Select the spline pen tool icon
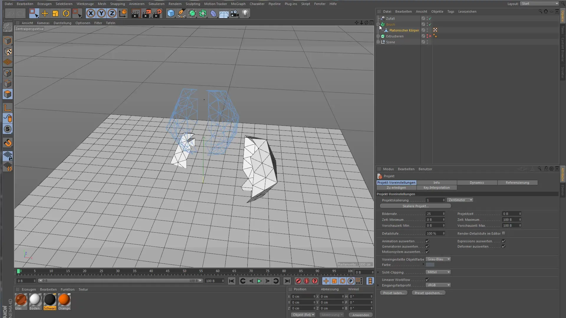 (x=182, y=13)
